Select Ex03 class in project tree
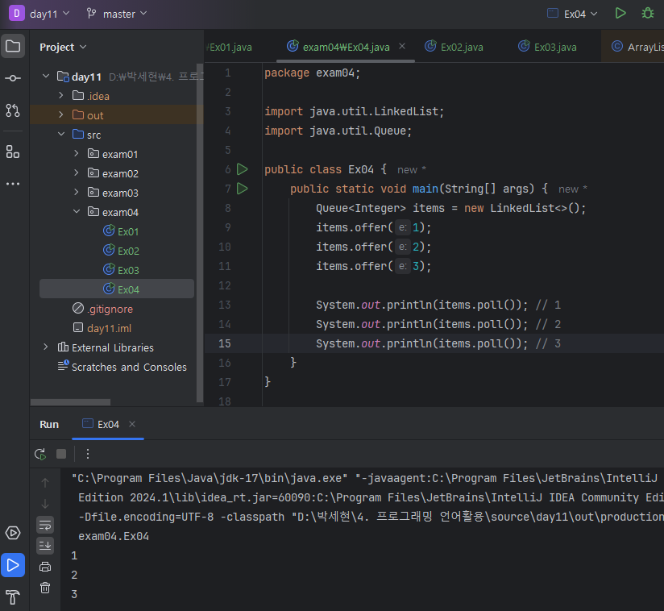 (x=121, y=270)
